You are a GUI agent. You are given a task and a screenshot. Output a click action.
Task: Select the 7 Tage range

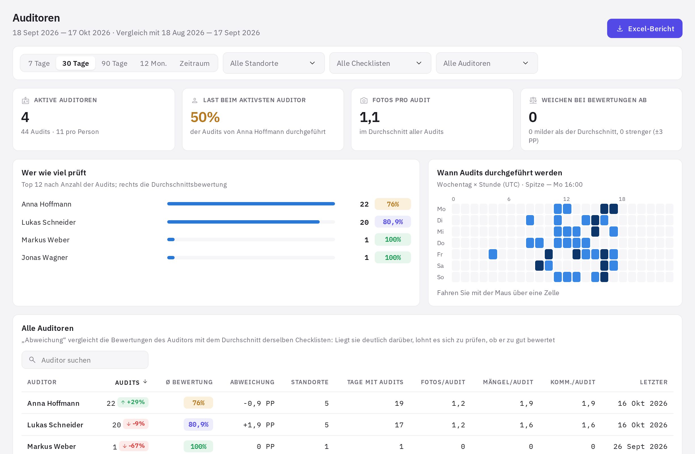(39, 63)
